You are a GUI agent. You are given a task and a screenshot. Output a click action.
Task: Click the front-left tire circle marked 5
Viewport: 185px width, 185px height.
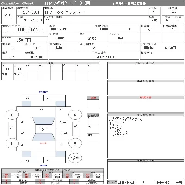tap(12, 115)
